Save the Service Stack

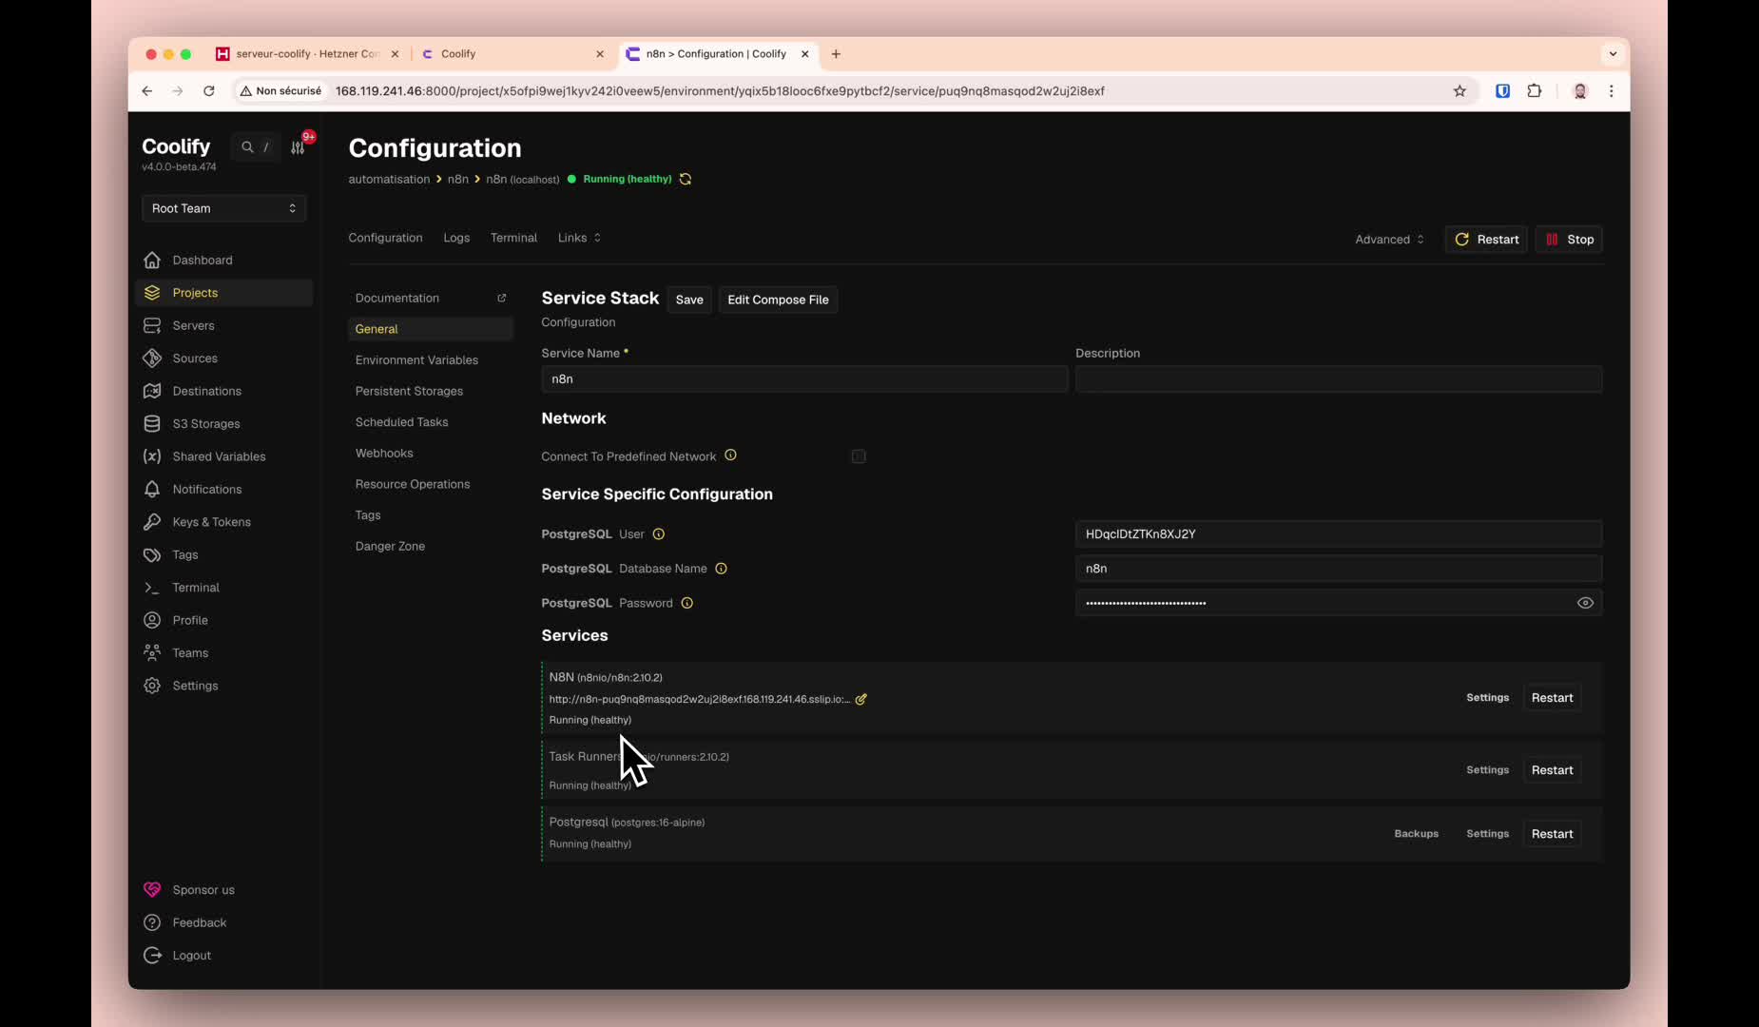click(689, 300)
